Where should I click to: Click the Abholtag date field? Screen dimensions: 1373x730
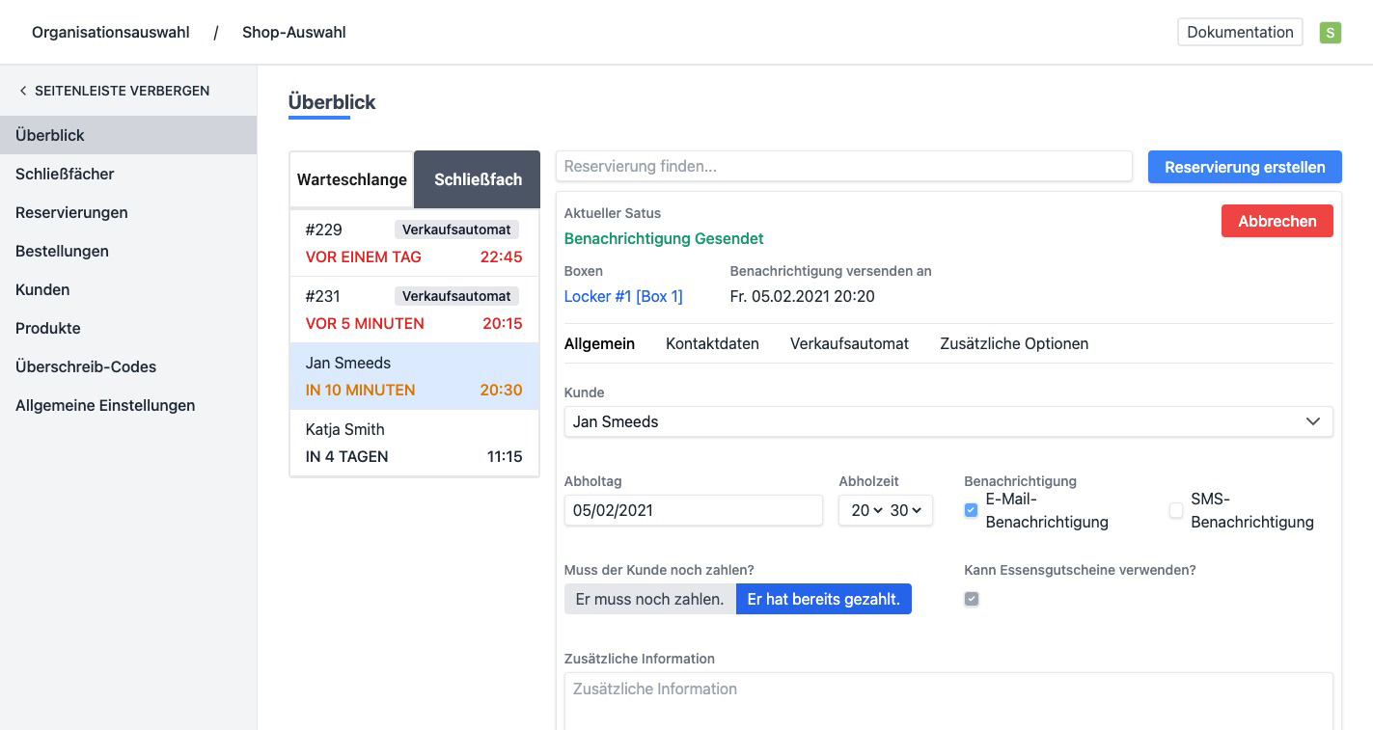point(693,510)
